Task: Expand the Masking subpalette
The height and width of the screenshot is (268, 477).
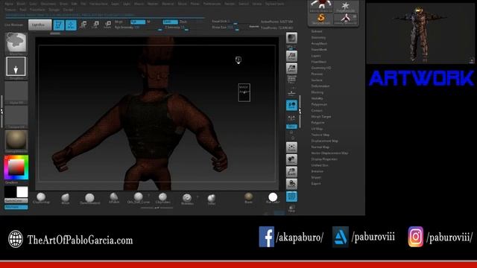Action: coord(318,92)
